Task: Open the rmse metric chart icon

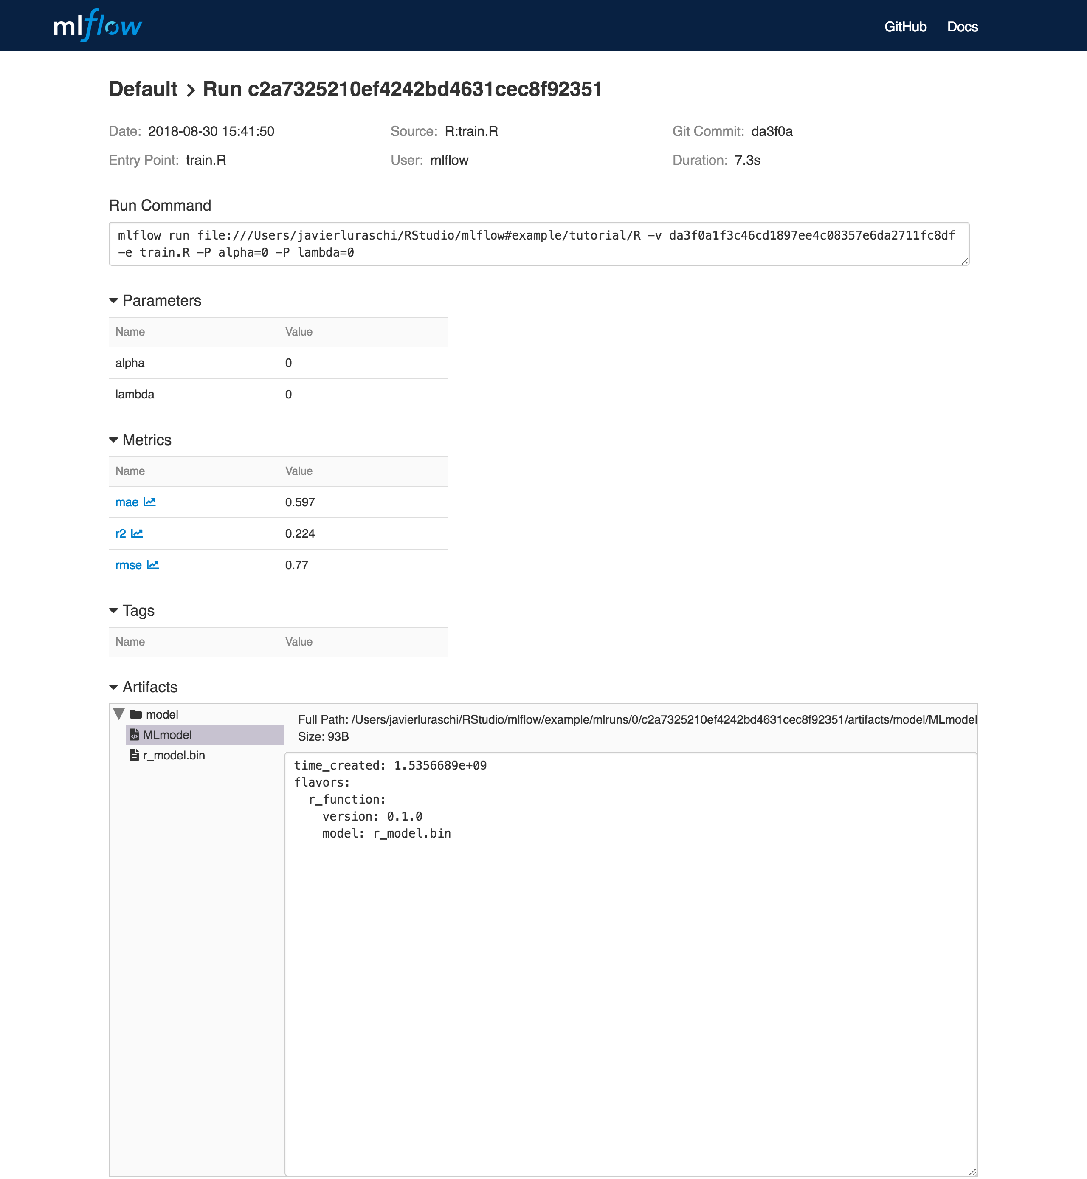Action: (x=153, y=565)
